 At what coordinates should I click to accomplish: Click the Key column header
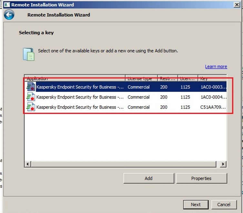click(212, 78)
